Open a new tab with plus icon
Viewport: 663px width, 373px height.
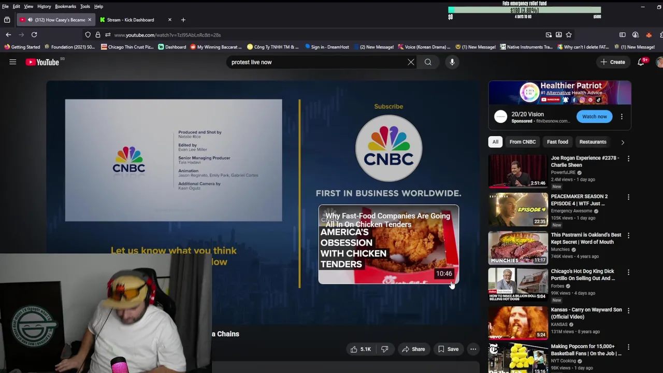[x=183, y=20]
